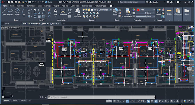Click the Plot printer icon in quick access toolbar
The width and height of the screenshot is (195, 105).
30,2
